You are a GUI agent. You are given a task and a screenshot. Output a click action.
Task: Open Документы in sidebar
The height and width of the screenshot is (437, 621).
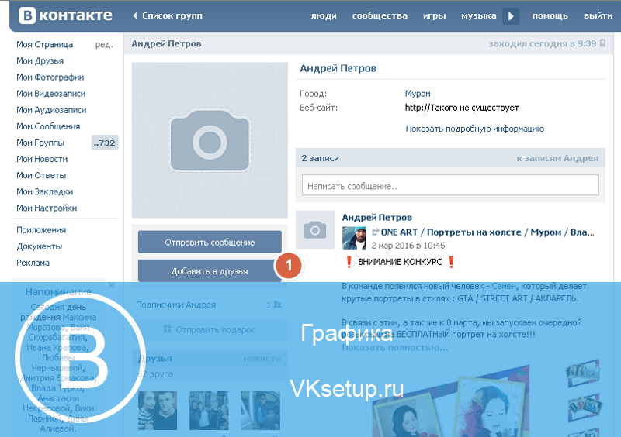(x=40, y=246)
